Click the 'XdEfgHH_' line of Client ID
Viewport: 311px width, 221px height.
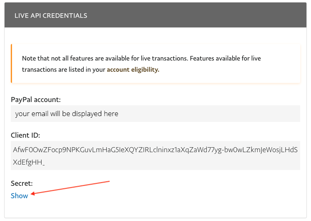(29, 162)
